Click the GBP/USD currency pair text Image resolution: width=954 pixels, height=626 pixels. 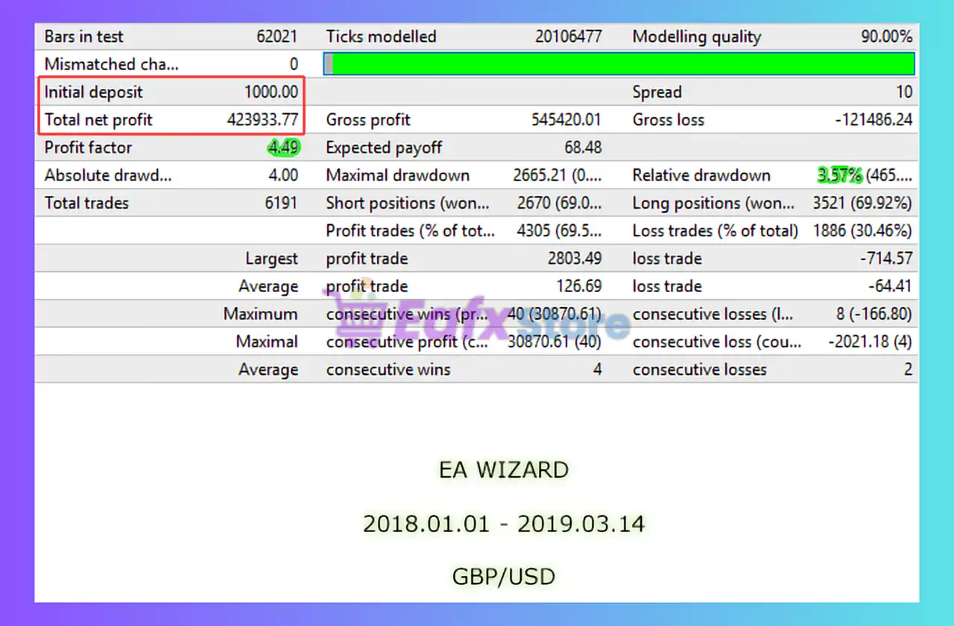coord(504,577)
